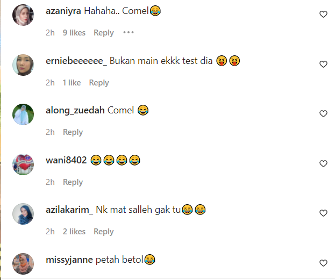335x280 pixels.
Task: Open erniebeeeeee_'s avatar thumbnail
Action: point(23,65)
